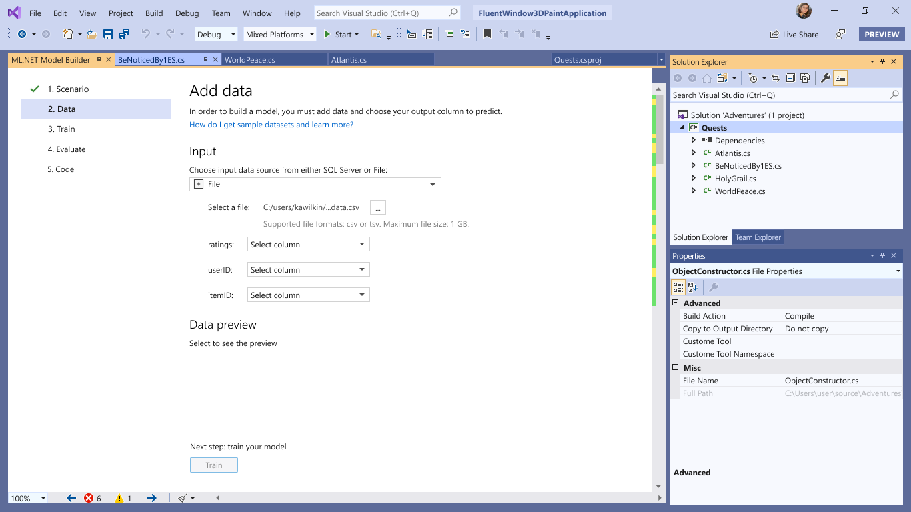
Task: Click the user profile avatar
Action: (804, 11)
